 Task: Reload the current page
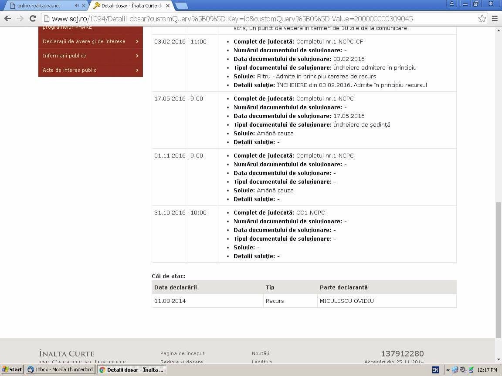tap(33, 18)
